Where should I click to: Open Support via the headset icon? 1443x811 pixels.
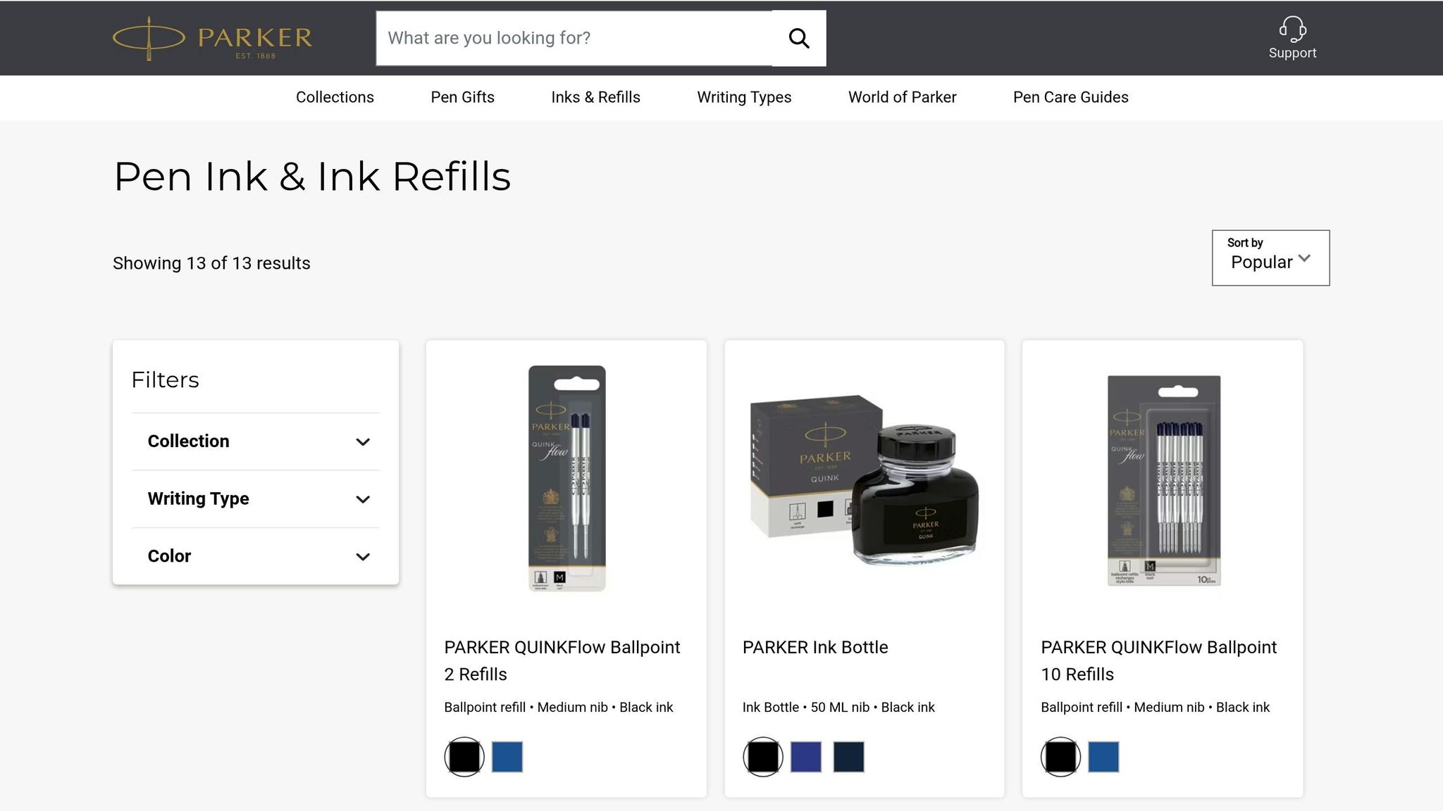[1292, 30]
